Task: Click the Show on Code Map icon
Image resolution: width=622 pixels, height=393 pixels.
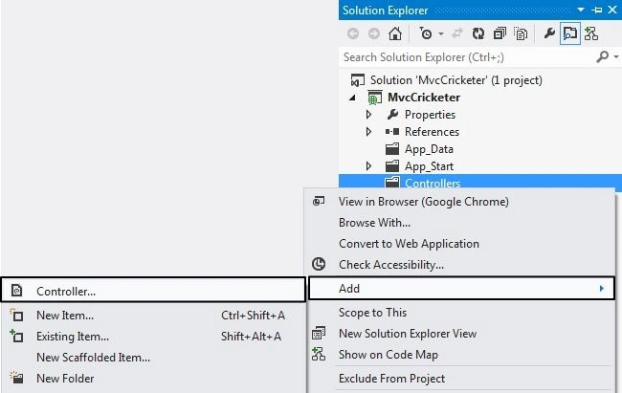Action: [x=319, y=354]
